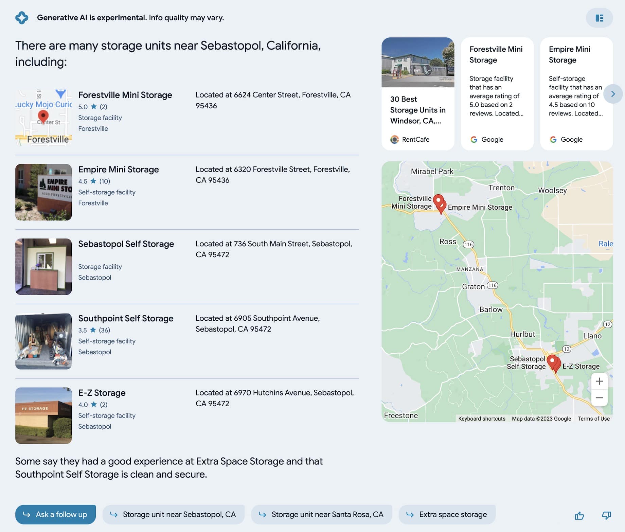Open the Sebastopol Self Storage listing title
The width and height of the screenshot is (625, 532).
[x=126, y=244]
